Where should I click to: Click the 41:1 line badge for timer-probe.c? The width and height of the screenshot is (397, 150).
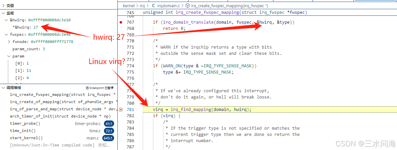tap(109, 124)
